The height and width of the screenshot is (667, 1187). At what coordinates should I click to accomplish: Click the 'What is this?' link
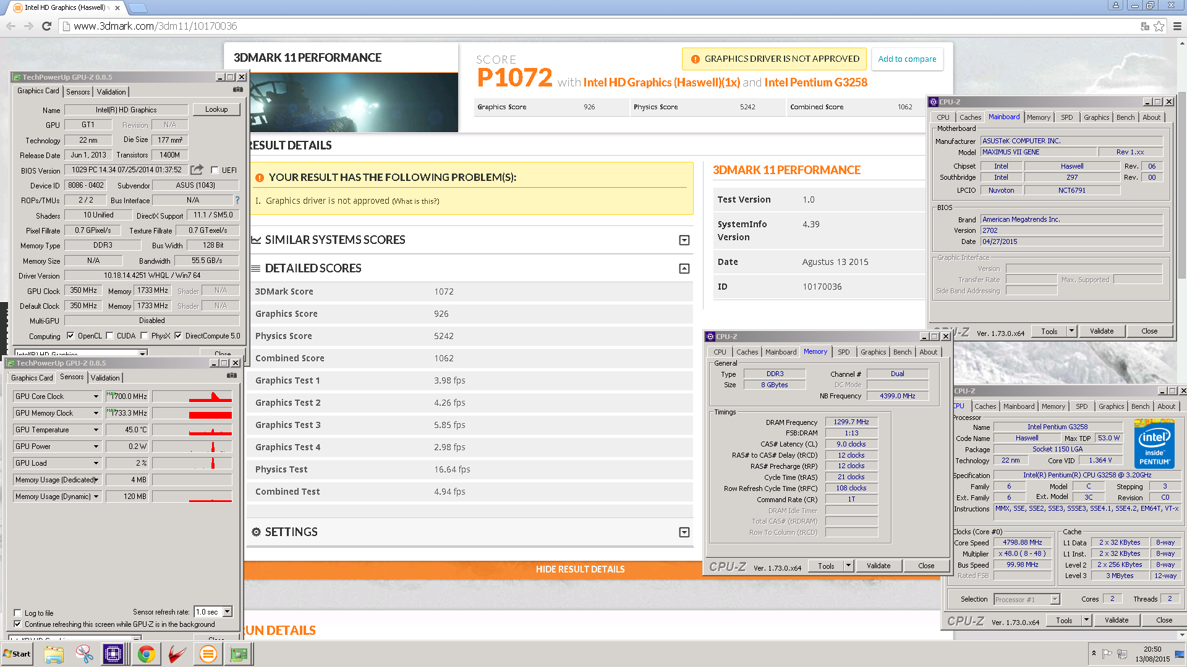[415, 201]
